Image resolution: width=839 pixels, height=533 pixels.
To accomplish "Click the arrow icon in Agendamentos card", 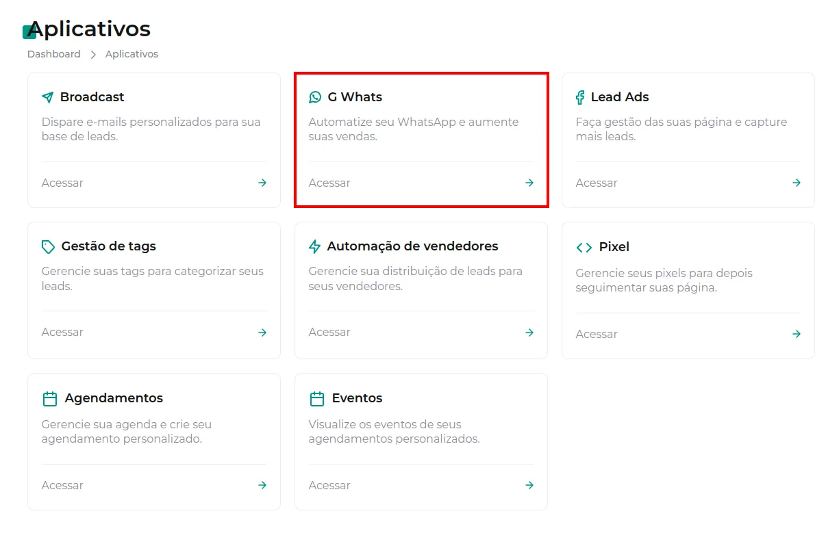I will 262,485.
